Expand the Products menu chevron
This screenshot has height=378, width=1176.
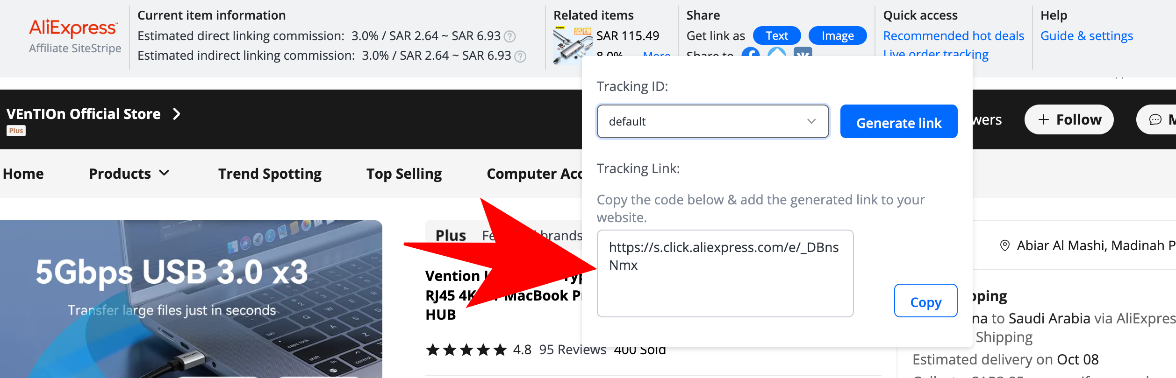[164, 173]
